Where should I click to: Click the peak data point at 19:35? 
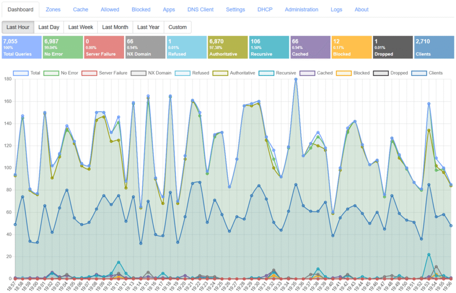point(296,79)
